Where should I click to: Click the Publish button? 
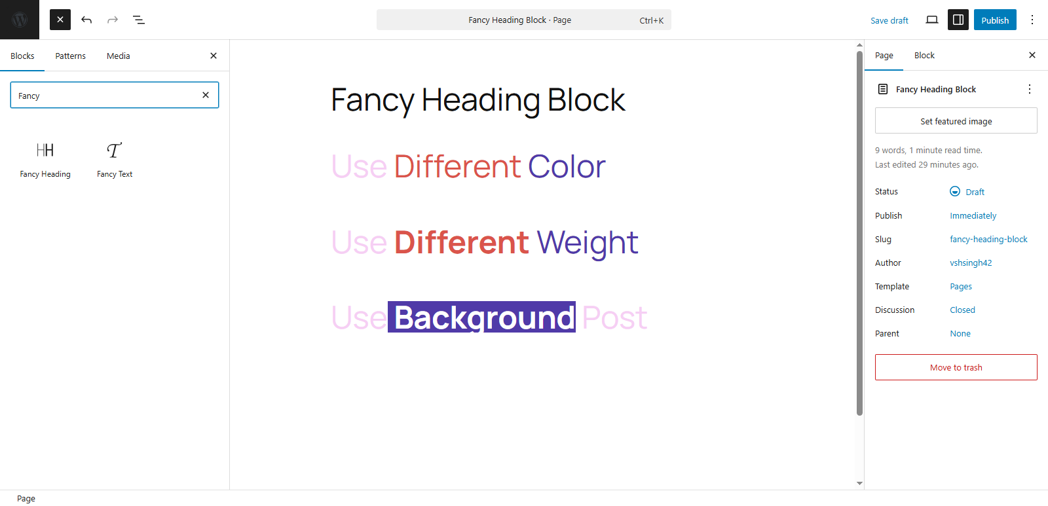995,20
